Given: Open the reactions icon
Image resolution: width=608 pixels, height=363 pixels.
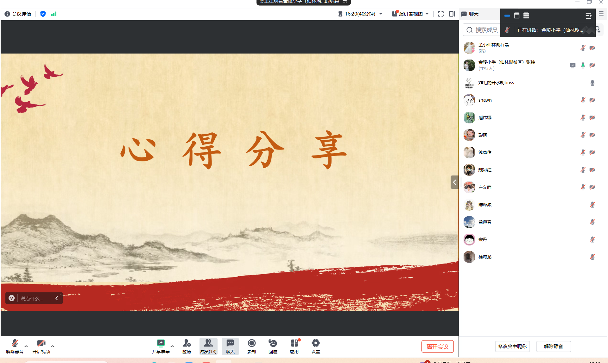Looking at the screenshot, I should point(273,343).
